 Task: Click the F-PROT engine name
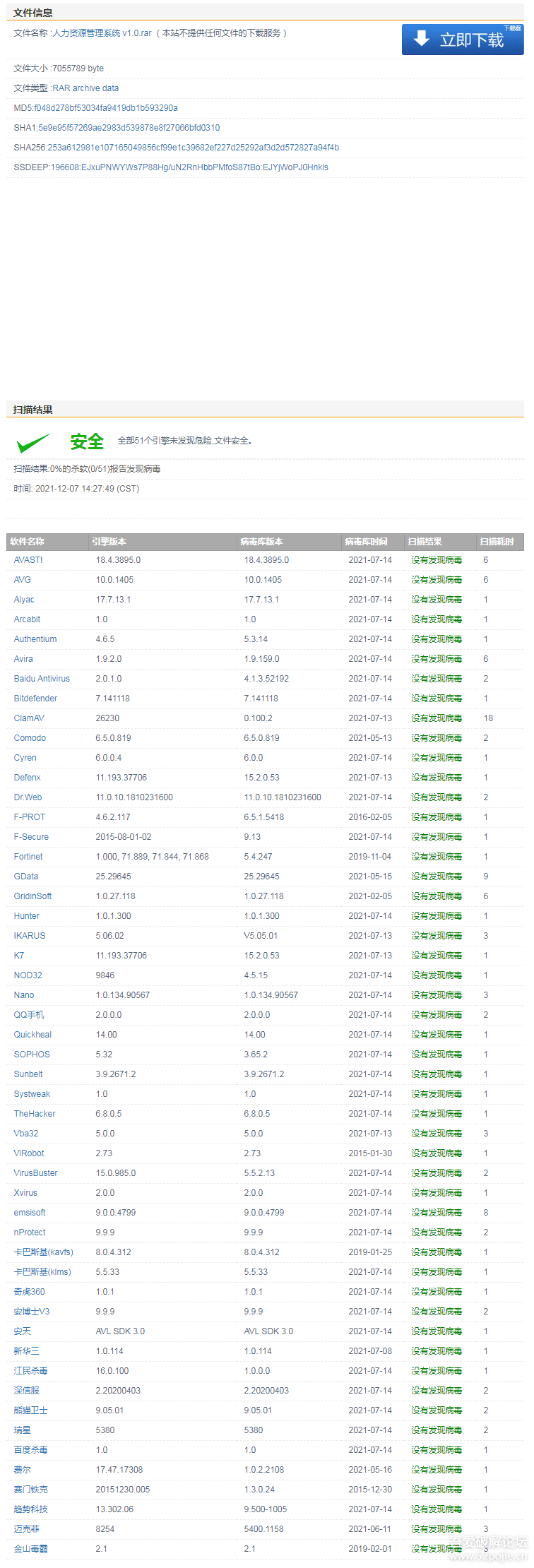pos(30,817)
